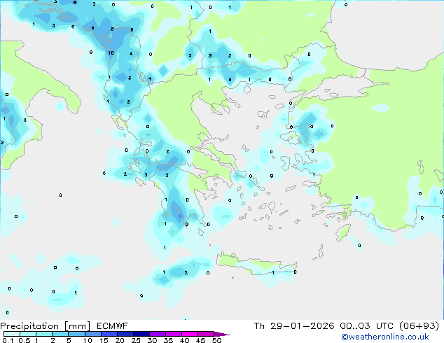This screenshot has height=343, width=444.
Task: Click the legend label '45'
Action: (x=200, y=340)
